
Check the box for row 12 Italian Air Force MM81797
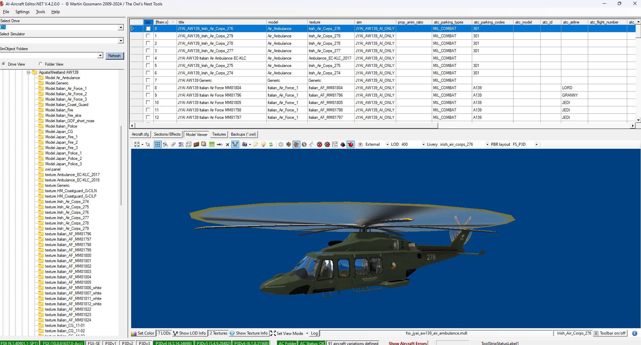click(148, 117)
